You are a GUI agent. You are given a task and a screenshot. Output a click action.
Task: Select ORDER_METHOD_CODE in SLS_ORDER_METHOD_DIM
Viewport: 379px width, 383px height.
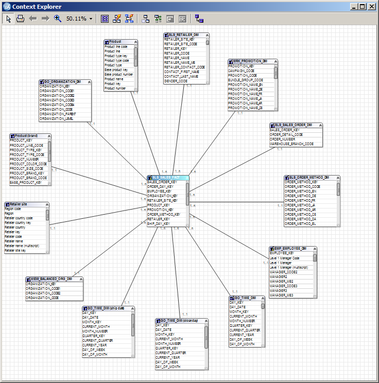302,187
